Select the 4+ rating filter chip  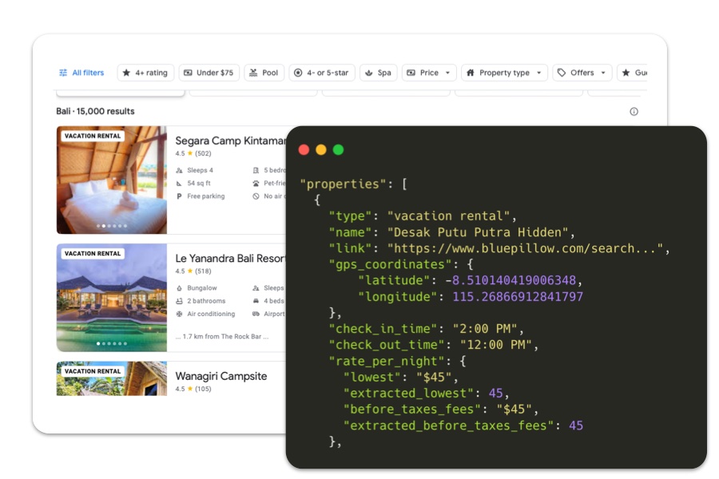pyautogui.click(x=145, y=73)
